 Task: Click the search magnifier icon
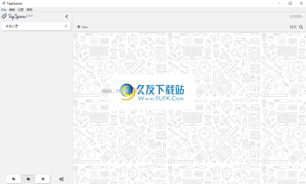coord(301,27)
